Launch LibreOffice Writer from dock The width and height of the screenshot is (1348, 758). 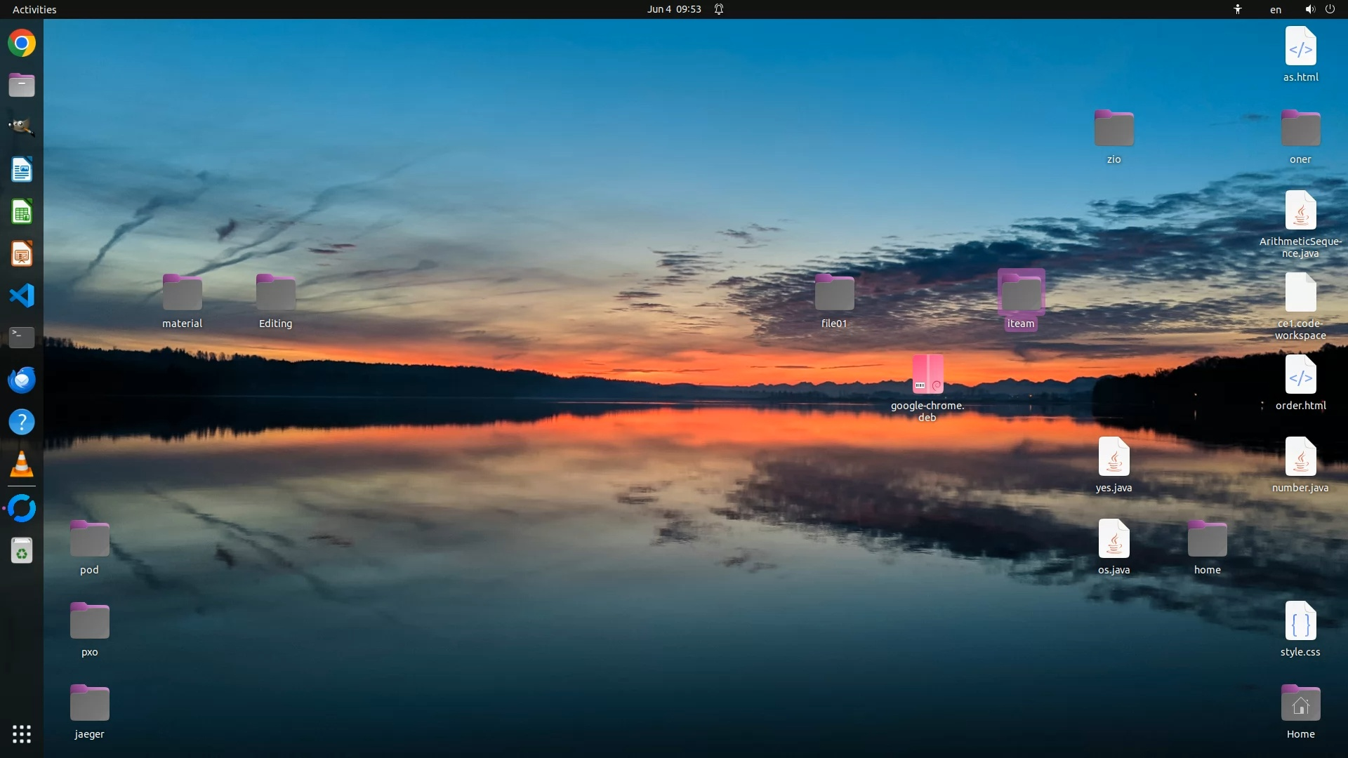(22, 170)
